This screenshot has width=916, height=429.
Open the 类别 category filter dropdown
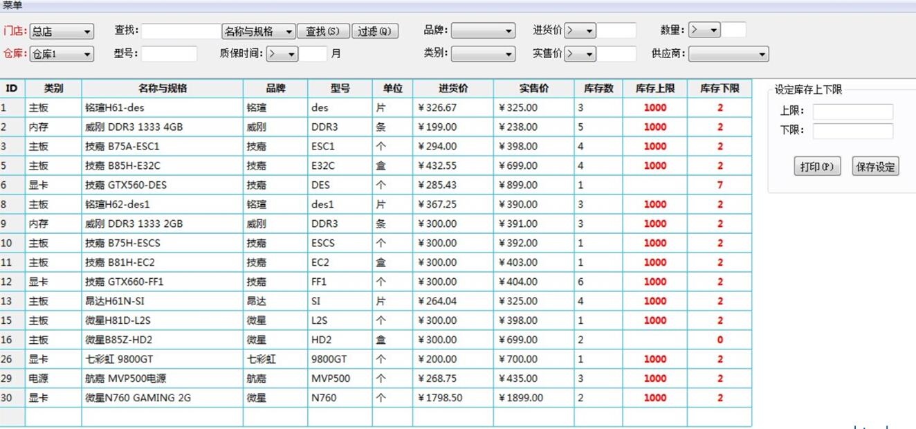[x=483, y=54]
